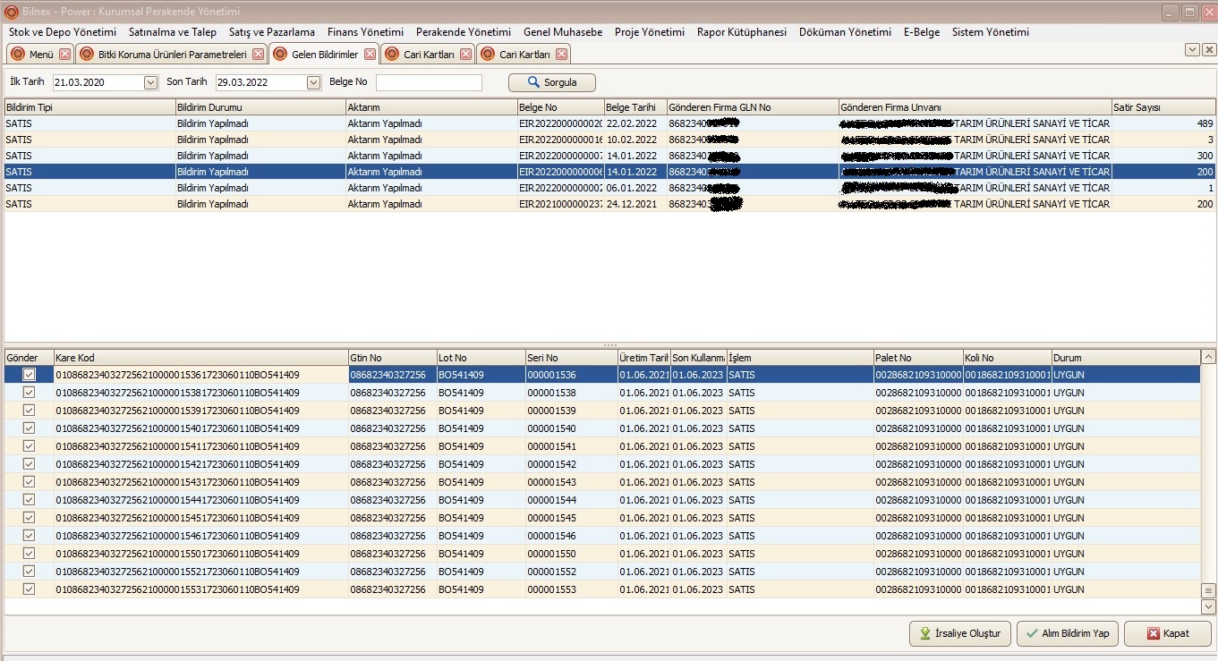Click scroll-down arrow of lower grid scrollbar
The image size is (1218, 661).
1208,606
